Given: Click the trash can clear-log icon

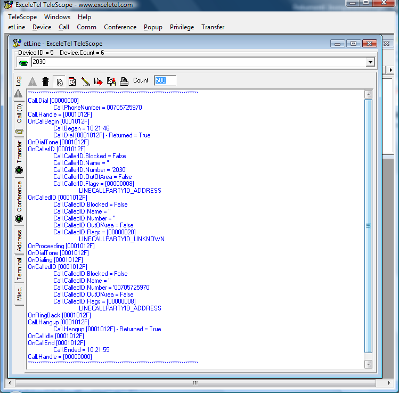Looking at the screenshot, I should pos(46,81).
